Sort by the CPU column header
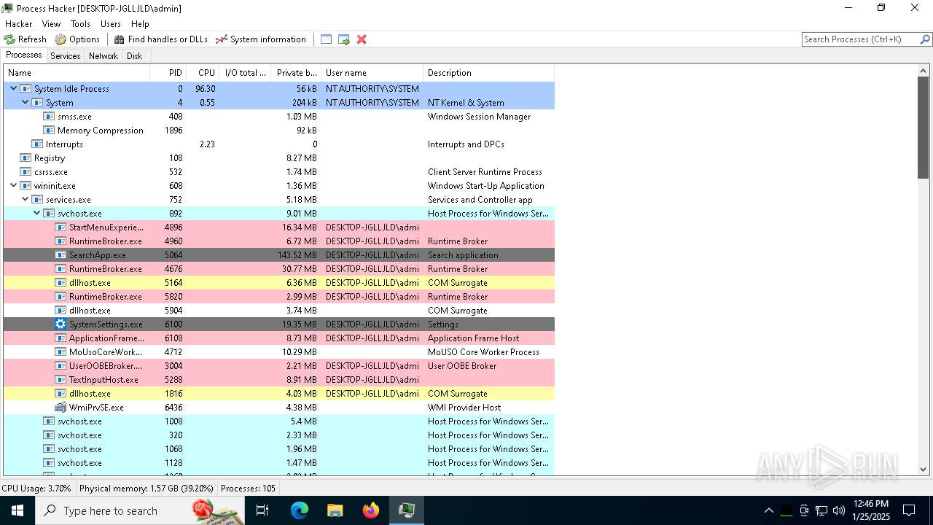 [x=203, y=73]
